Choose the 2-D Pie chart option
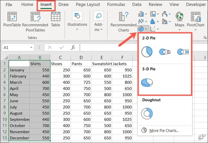The height and width of the screenshot is (143, 208). point(147,51)
